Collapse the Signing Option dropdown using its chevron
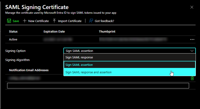 192,51
